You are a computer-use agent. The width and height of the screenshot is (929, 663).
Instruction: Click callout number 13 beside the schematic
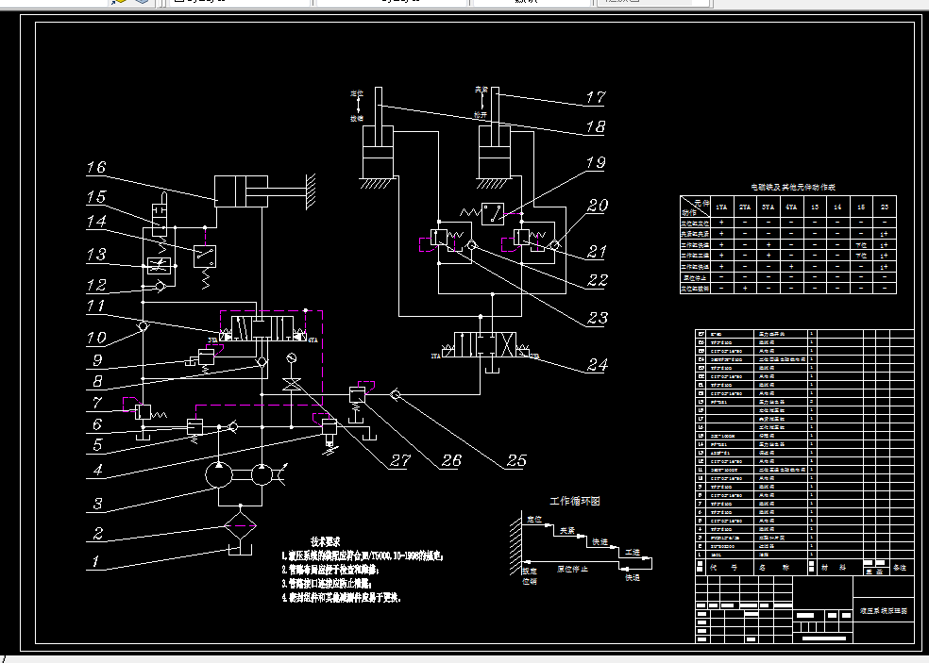click(x=96, y=255)
